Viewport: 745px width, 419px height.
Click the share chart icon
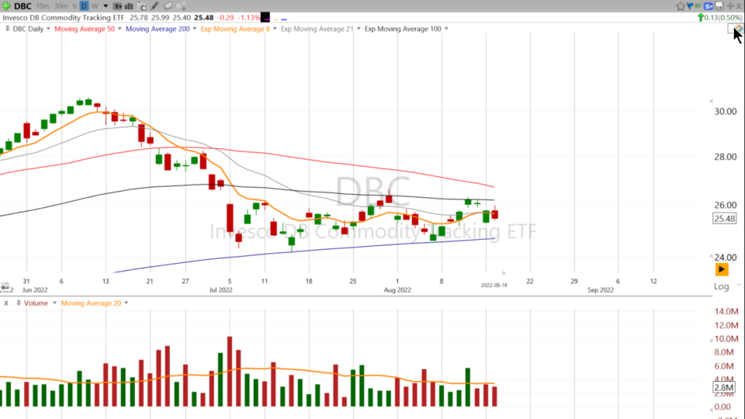point(182,6)
